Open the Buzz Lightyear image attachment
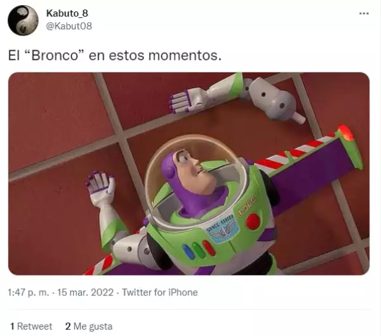The image size is (381, 336). click(189, 173)
